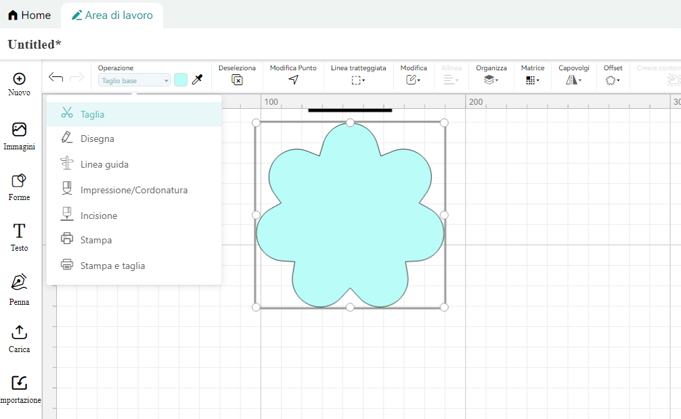Select Stampa e taglia menu option

click(112, 266)
